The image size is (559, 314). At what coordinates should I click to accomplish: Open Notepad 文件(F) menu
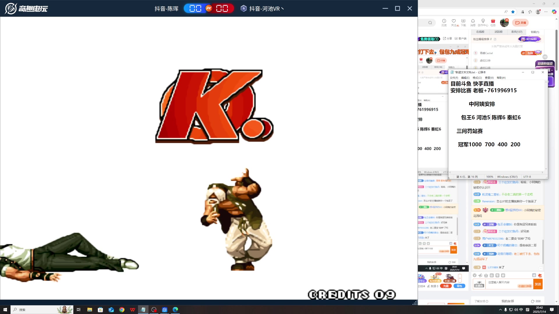[x=454, y=78]
